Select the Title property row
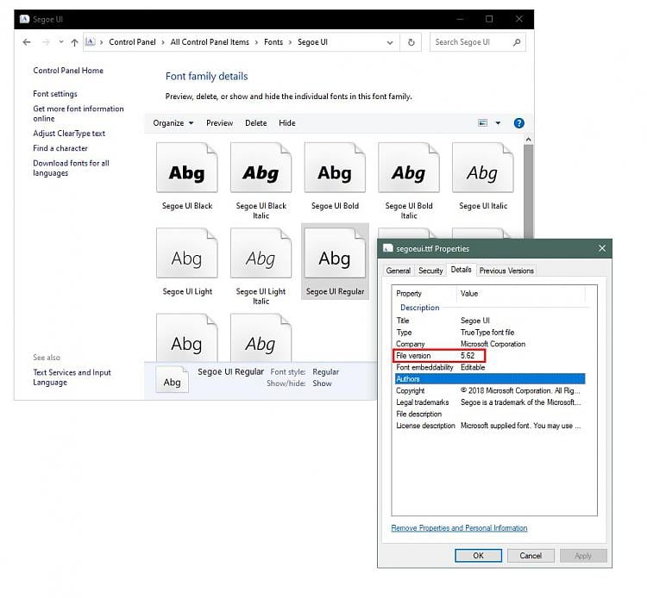The image size is (647, 598). click(490, 321)
